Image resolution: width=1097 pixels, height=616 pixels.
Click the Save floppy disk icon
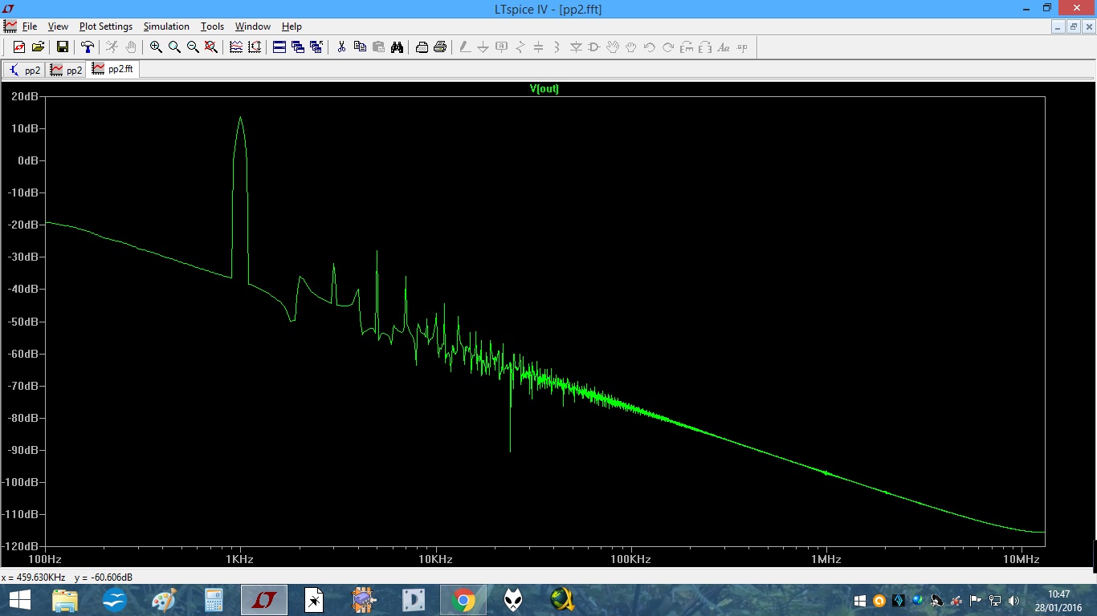coord(63,47)
